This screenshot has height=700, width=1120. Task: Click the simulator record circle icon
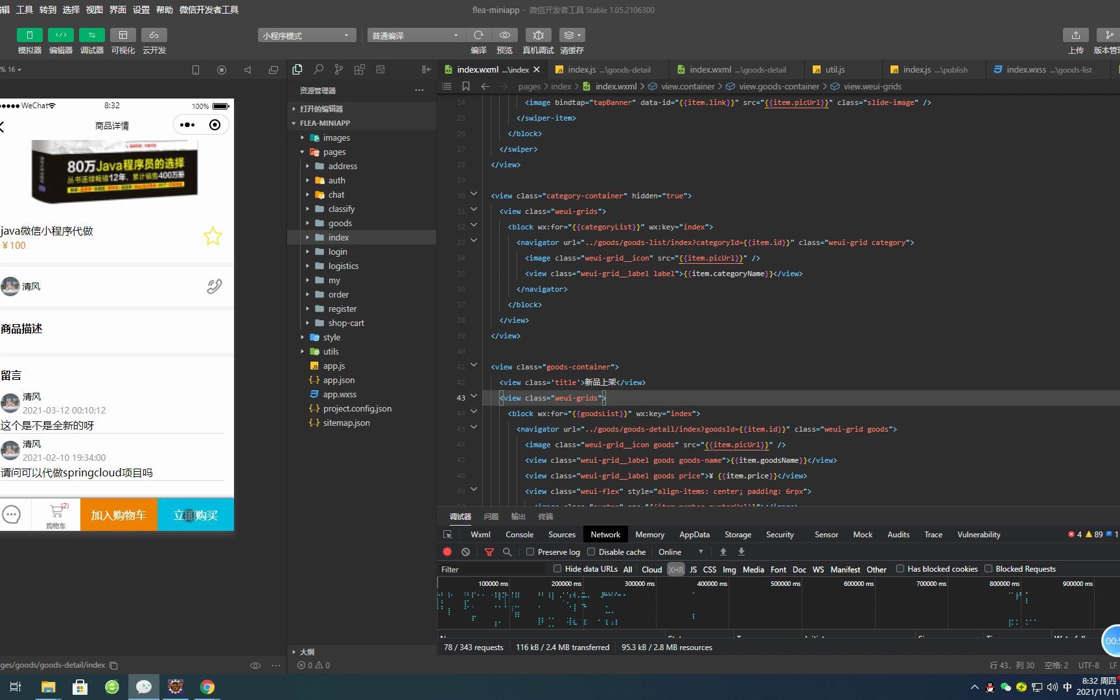pos(222,69)
